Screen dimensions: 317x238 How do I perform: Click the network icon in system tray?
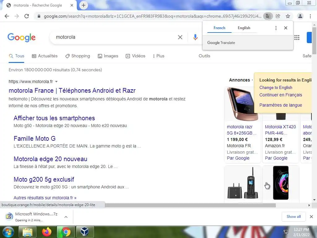point(286,232)
